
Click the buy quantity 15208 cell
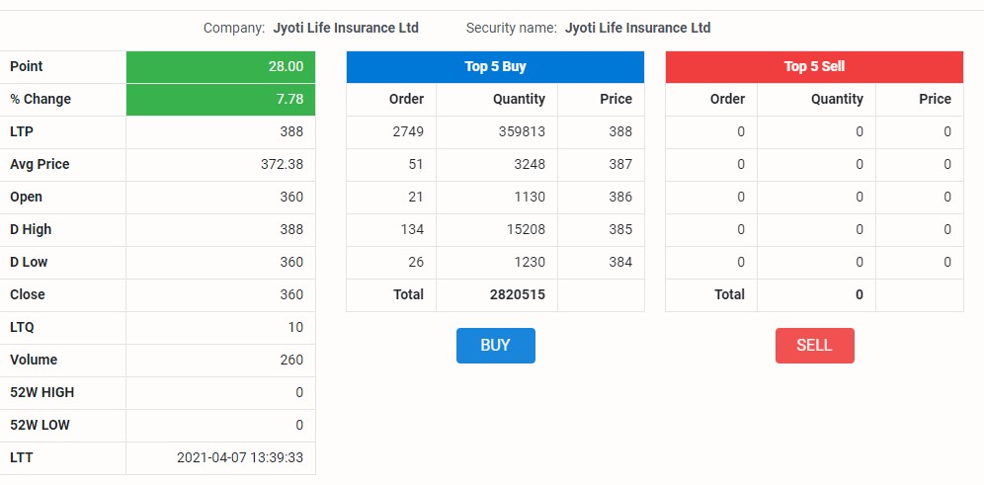pos(497,229)
